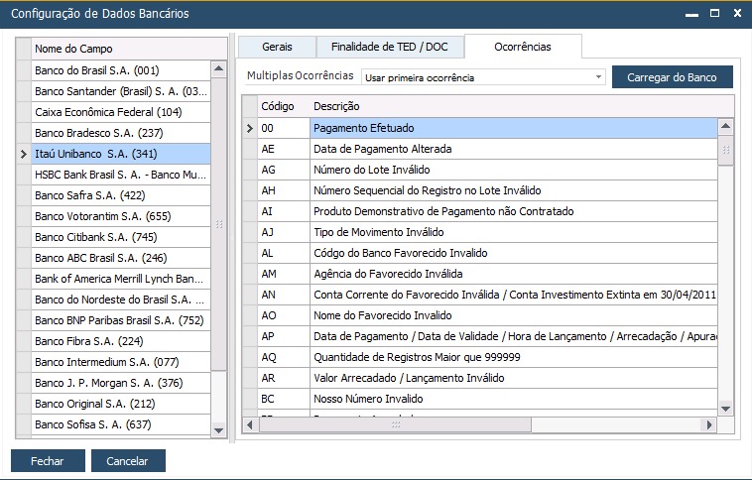Select Banco Santander (Brasil) row

(x=121, y=91)
